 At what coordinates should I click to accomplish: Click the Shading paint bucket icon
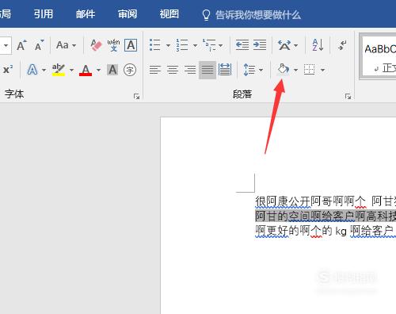click(x=284, y=69)
